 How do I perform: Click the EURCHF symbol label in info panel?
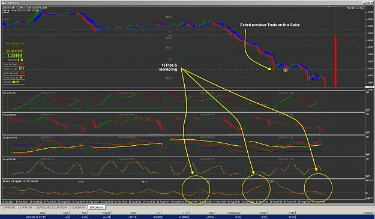(14, 51)
